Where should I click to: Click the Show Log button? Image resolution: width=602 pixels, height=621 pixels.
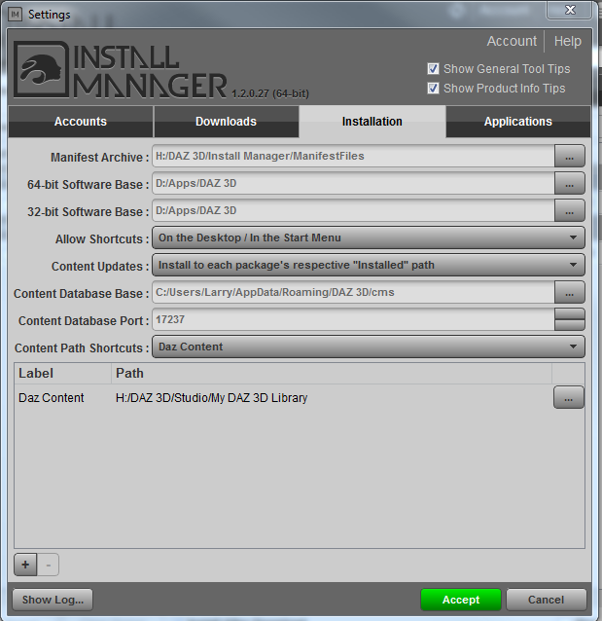tap(53, 600)
